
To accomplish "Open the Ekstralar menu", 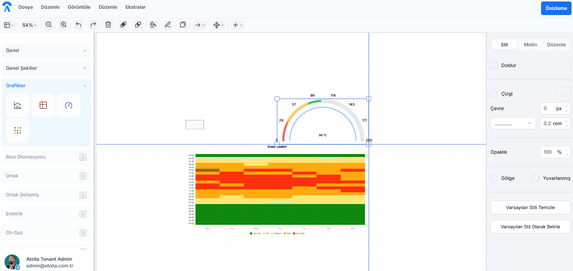I will pos(136,7).
